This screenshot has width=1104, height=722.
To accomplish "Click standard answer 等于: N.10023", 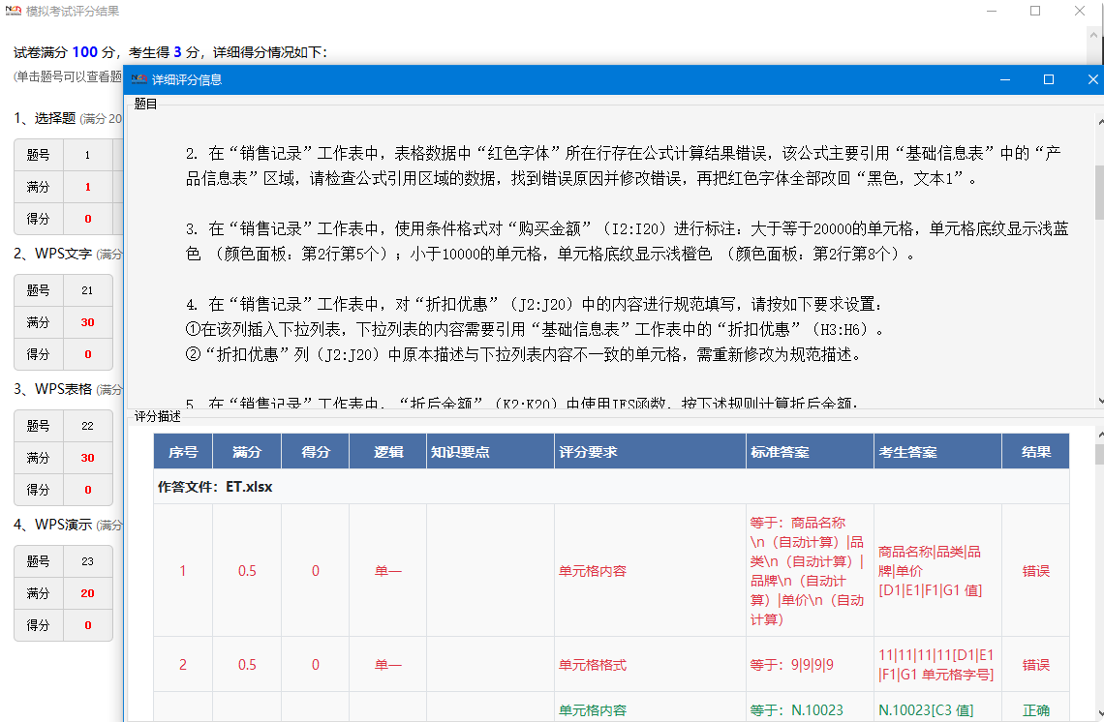I will [796, 710].
